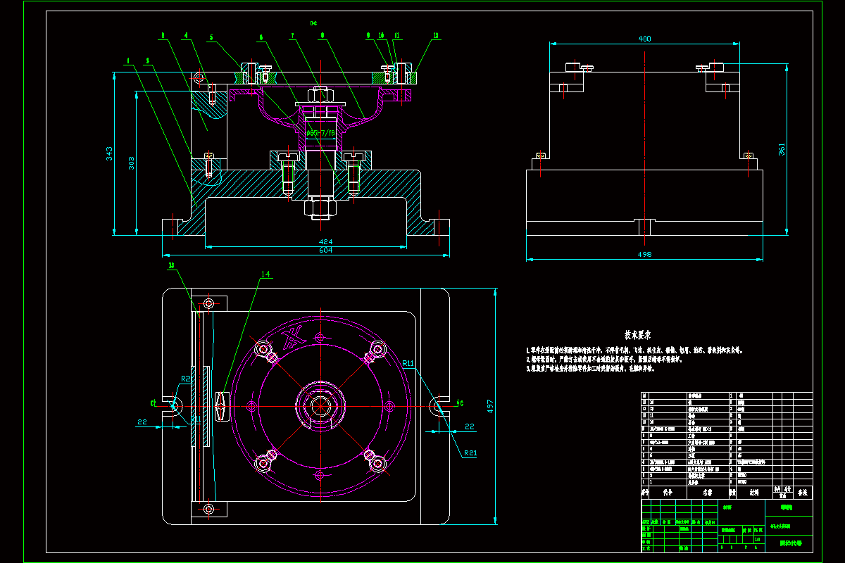Click the 424 dimension text

(326, 242)
